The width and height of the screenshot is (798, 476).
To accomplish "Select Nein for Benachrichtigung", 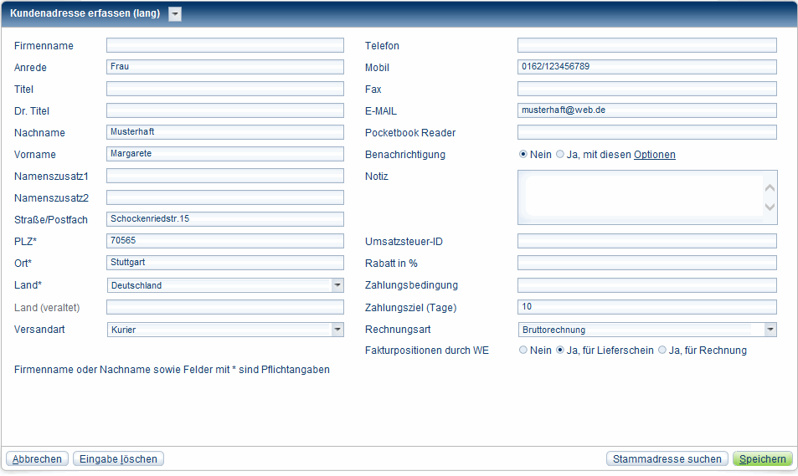I will [x=523, y=155].
